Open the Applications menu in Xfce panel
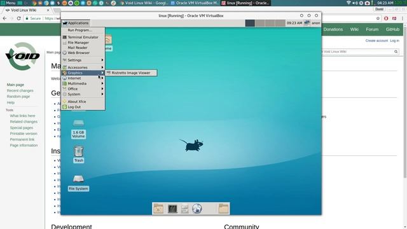 pos(76,23)
